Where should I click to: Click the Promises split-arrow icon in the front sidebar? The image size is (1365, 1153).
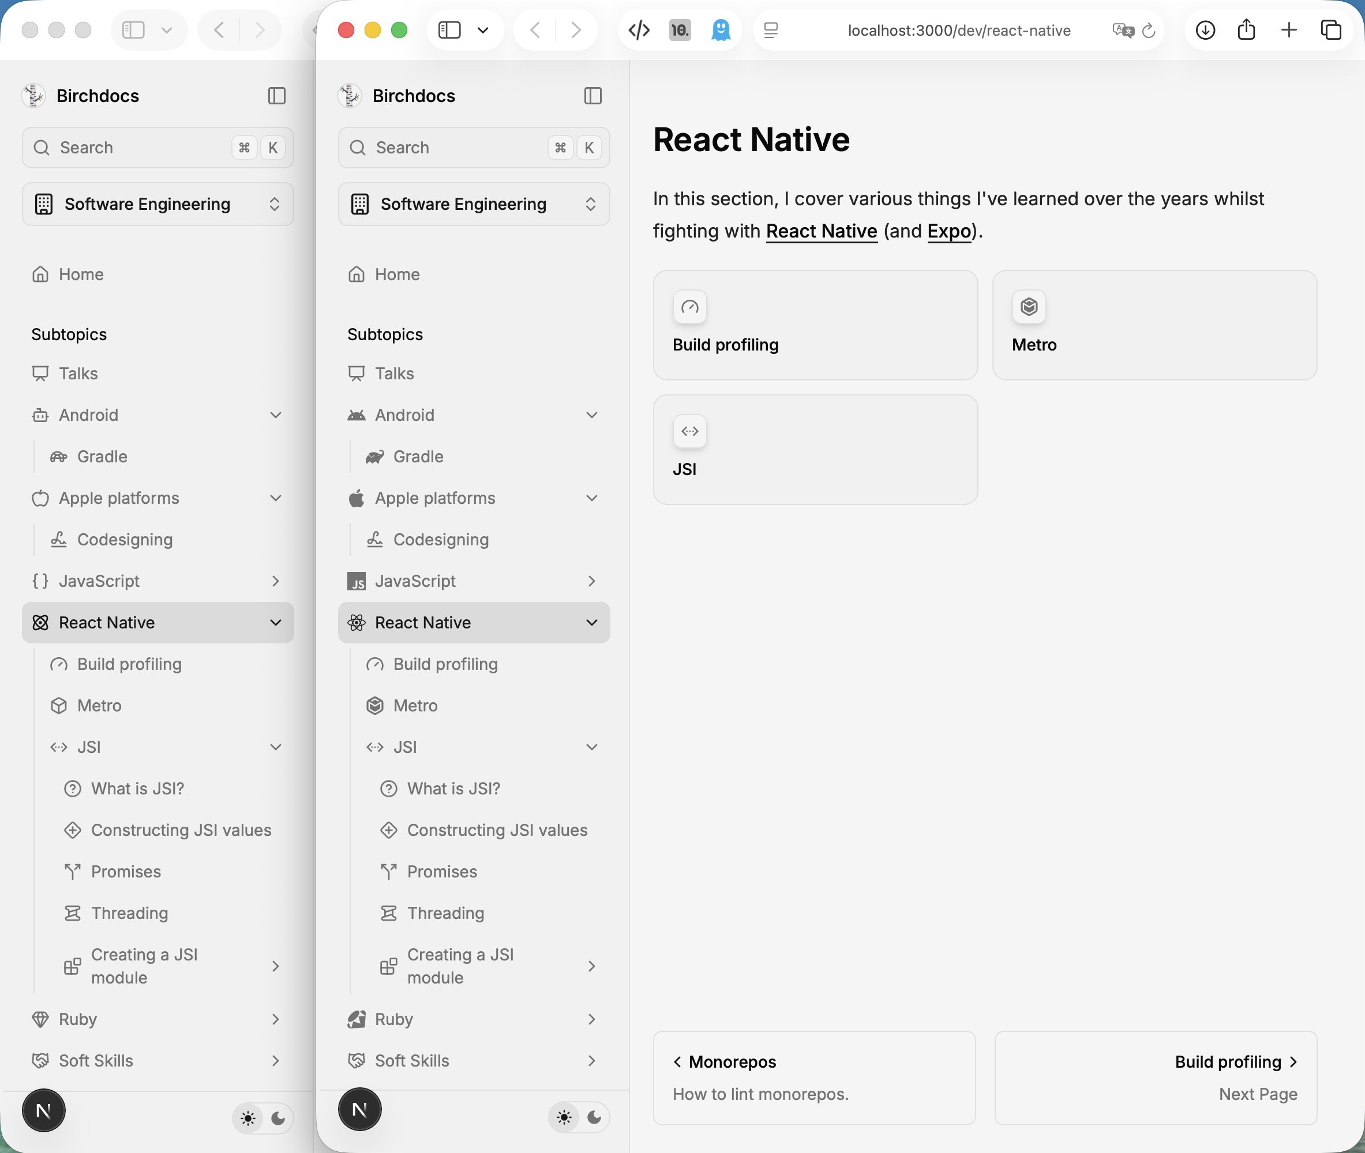[x=389, y=872]
